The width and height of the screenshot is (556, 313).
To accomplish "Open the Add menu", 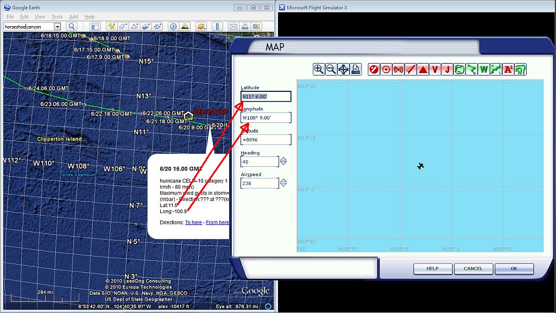I will (x=73, y=17).
